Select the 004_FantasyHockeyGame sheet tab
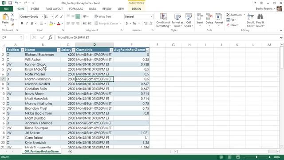This screenshot has height=160, width=284. (42, 151)
